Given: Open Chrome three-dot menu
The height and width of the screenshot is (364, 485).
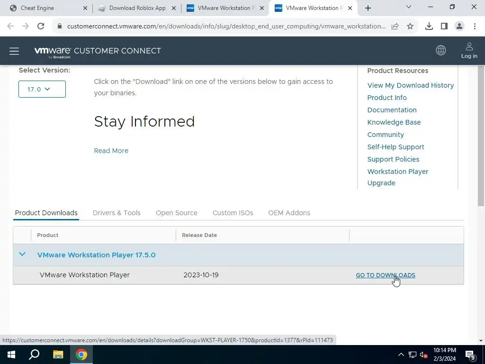Looking at the screenshot, I should point(475,27).
